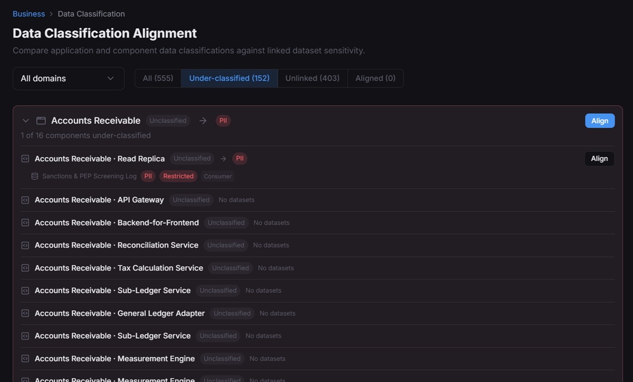Select the Under-classified (152) tab
Image resolution: width=633 pixels, height=382 pixels.
pos(229,78)
